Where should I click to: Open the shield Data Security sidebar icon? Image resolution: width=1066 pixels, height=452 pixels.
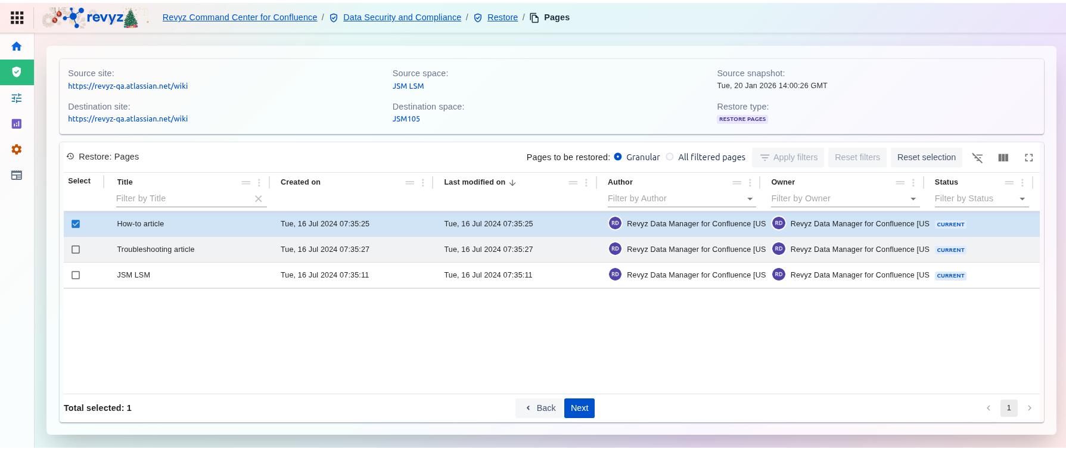pos(17,72)
